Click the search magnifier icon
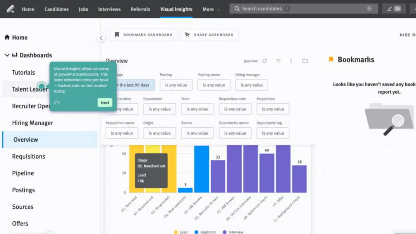This screenshot has height=234, width=416. [237, 9]
